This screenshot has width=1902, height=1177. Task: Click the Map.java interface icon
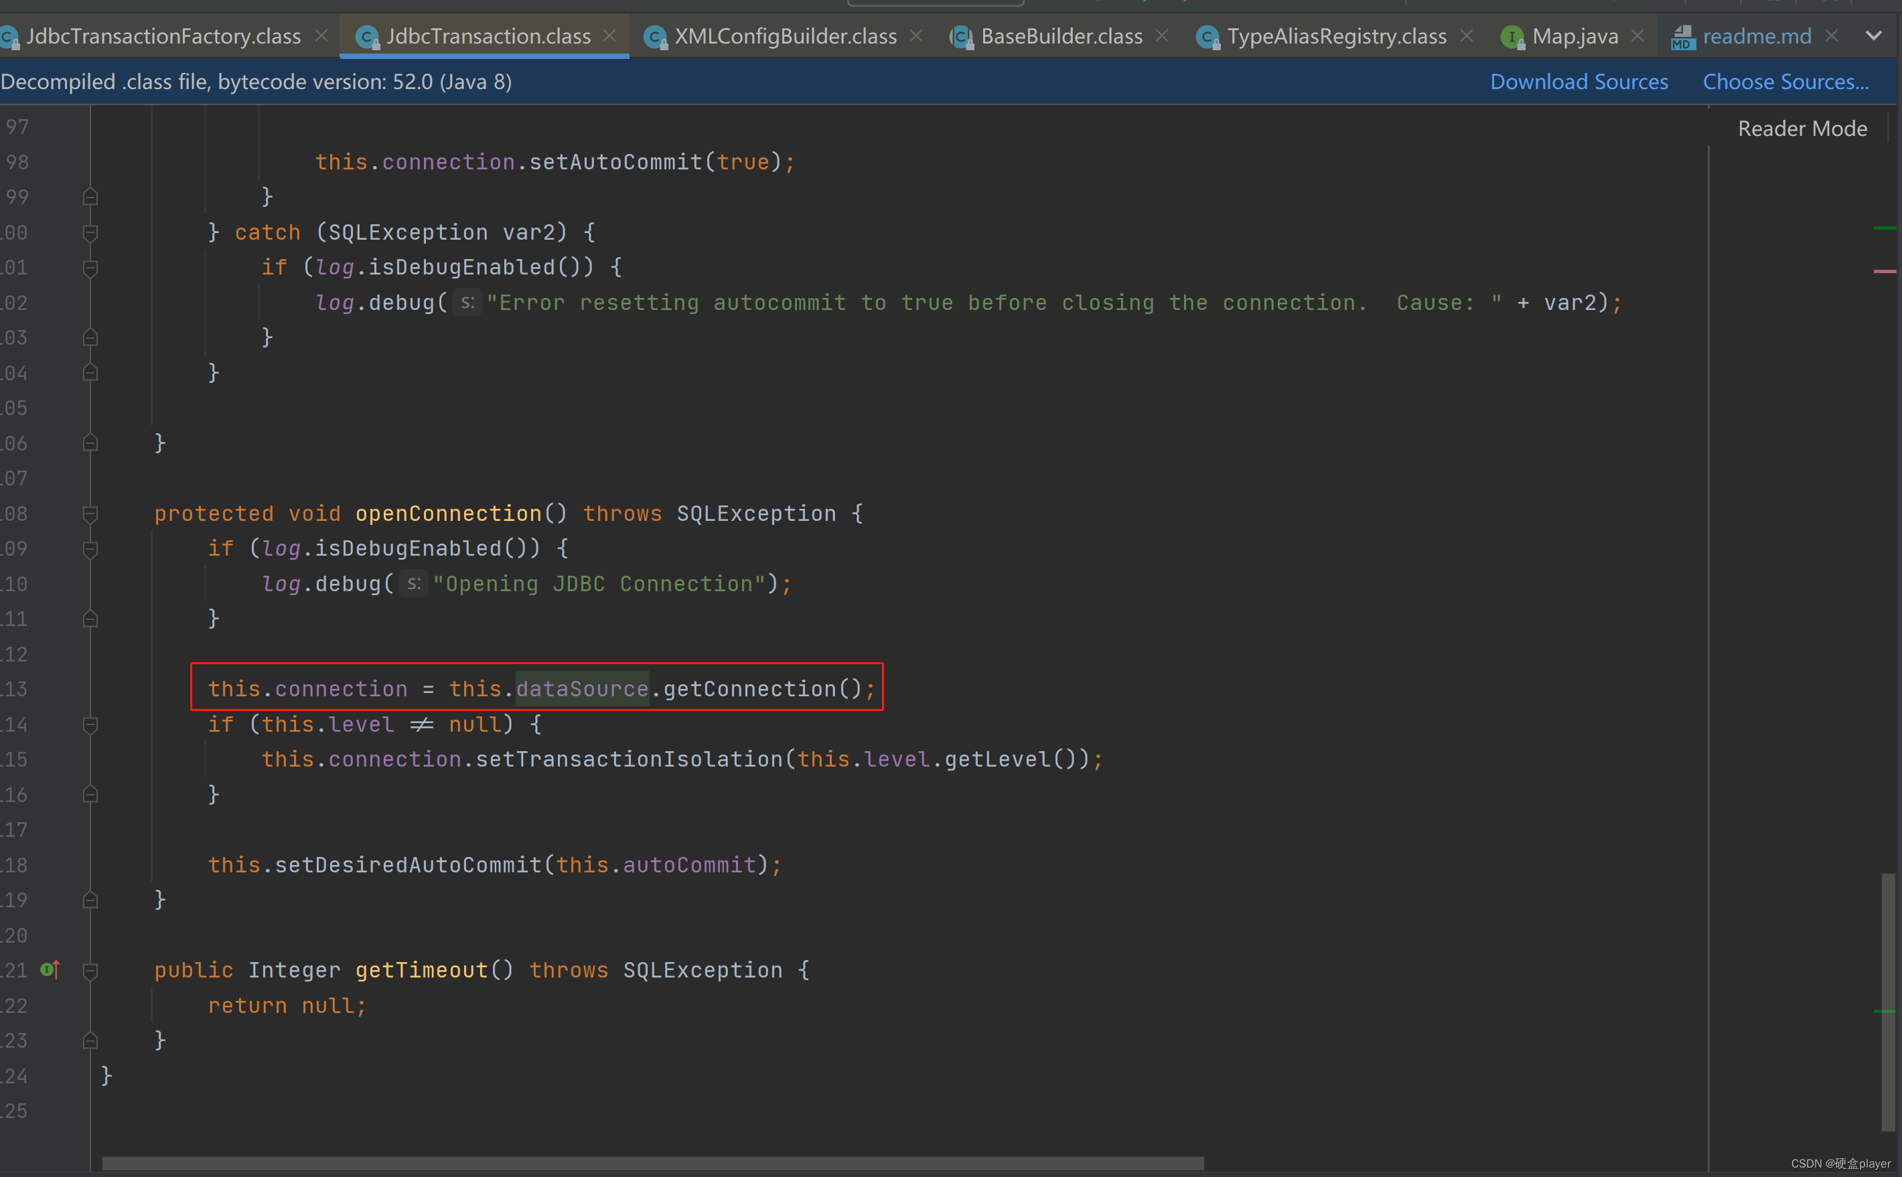pos(1513,37)
